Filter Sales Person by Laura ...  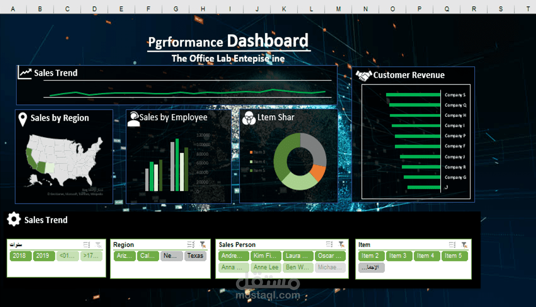(298, 256)
